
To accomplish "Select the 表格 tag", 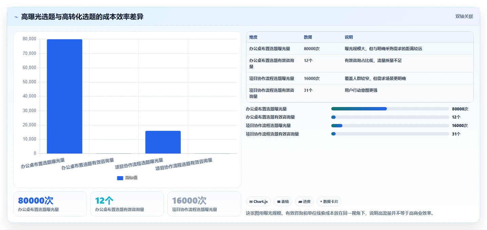I will click(x=283, y=202).
